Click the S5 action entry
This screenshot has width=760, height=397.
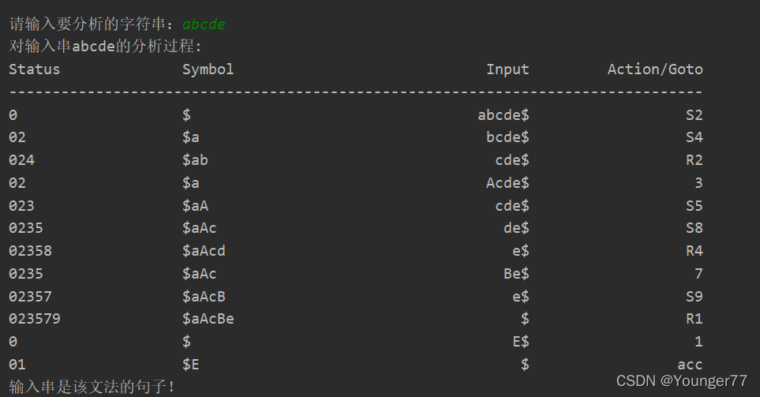(694, 205)
